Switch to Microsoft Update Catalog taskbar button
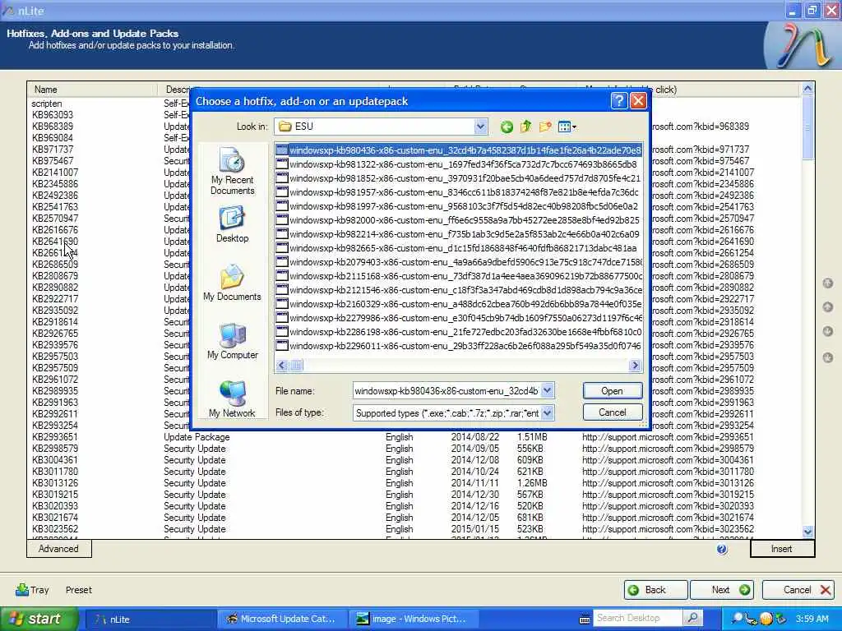The height and width of the screenshot is (631, 842). (281, 619)
